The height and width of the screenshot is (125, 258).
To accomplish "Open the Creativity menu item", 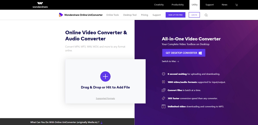I will coord(159,5).
